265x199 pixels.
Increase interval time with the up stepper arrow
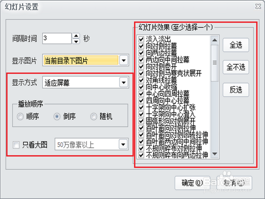click(x=76, y=36)
